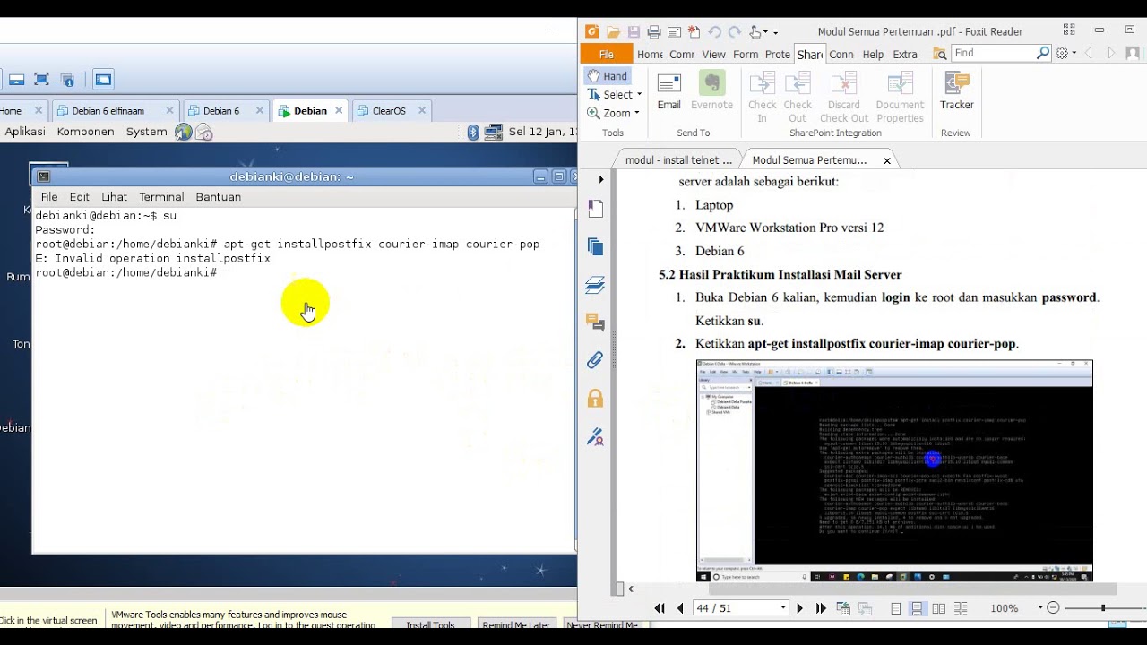The height and width of the screenshot is (645, 1147).
Task: Enable continuous facing view mode
Action: point(961,608)
